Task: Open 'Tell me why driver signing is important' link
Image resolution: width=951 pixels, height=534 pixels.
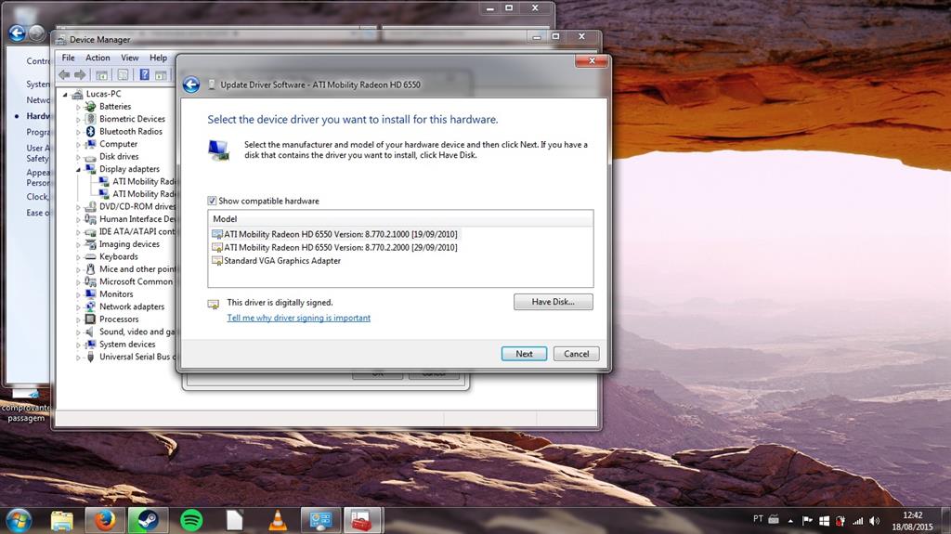Action: [298, 318]
